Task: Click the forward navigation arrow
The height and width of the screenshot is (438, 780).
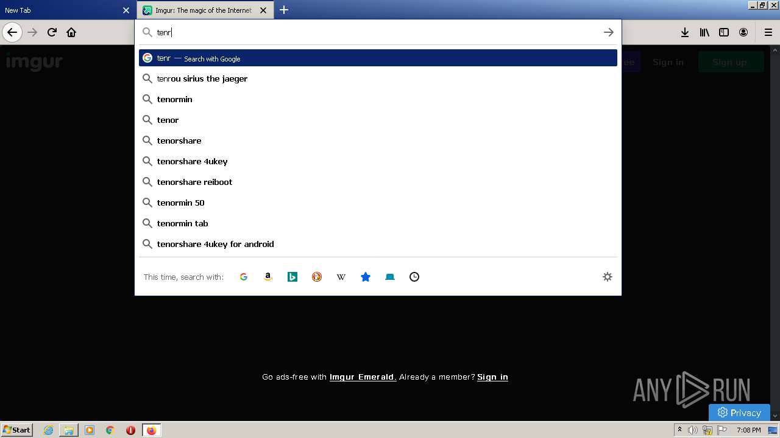Action: coord(32,32)
